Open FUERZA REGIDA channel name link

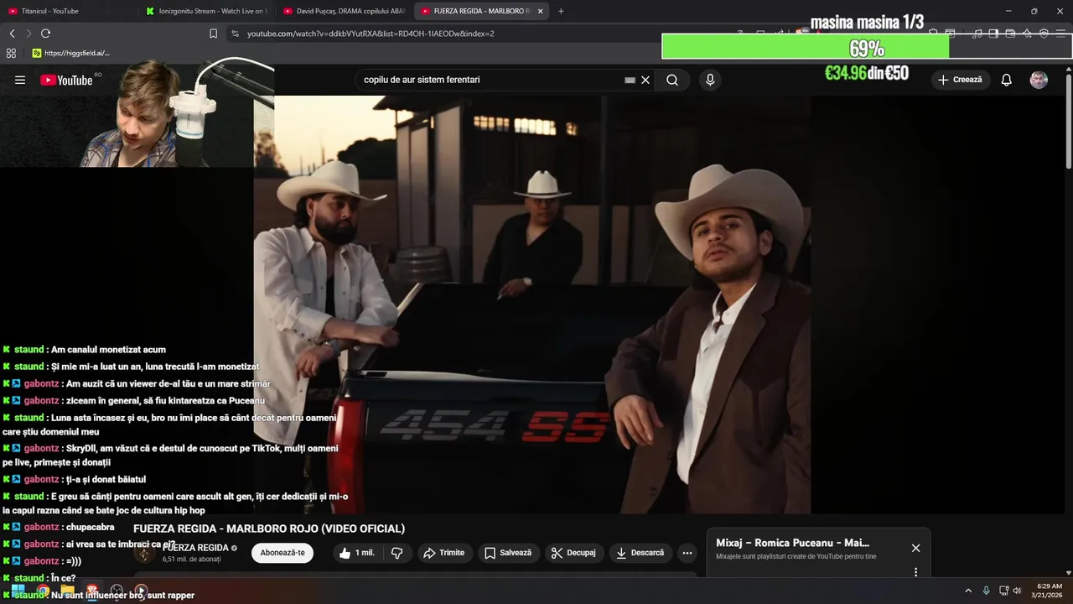pyautogui.click(x=195, y=548)
